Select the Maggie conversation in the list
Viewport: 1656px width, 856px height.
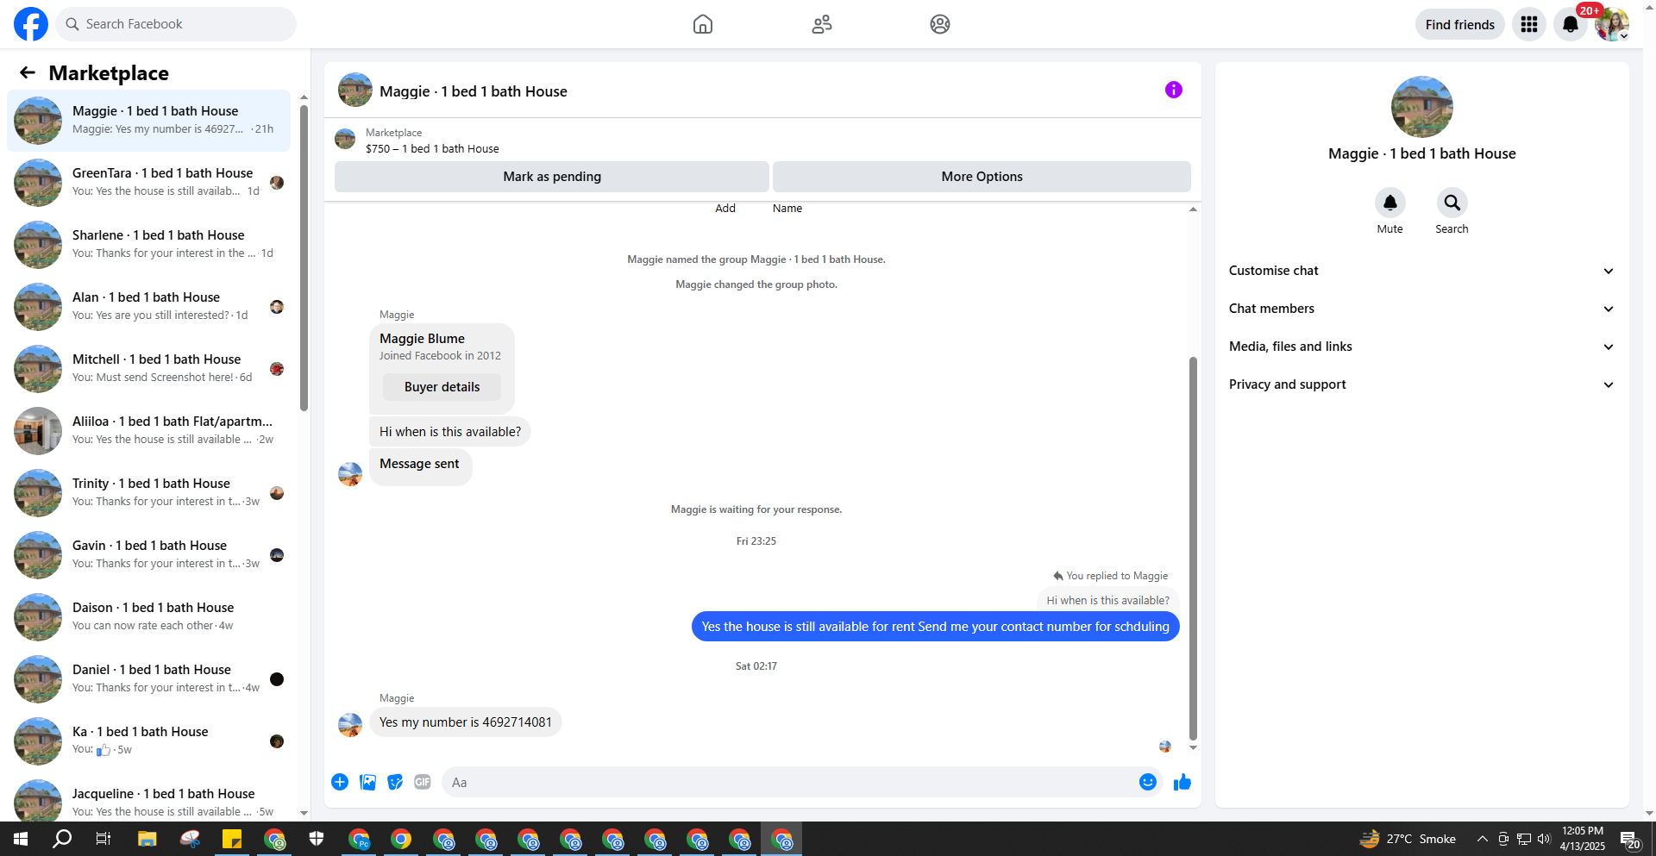coord(148,121)
